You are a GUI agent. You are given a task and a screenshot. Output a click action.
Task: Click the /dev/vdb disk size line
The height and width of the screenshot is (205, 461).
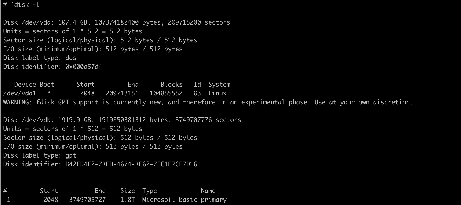click(x=122, y=120)
